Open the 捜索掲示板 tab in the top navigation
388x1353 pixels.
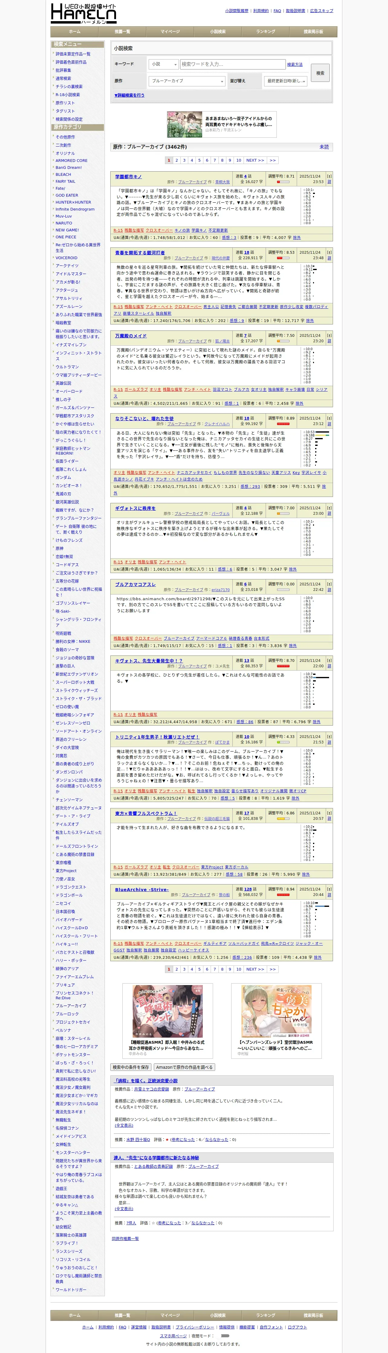click(313, 31)
